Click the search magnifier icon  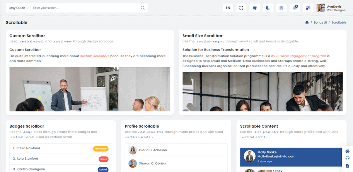[143, 8]
